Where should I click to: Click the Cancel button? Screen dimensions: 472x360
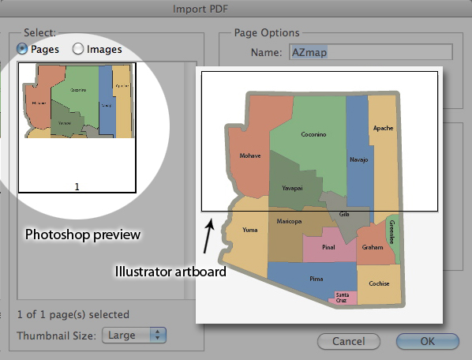click(x=349, y=341)
